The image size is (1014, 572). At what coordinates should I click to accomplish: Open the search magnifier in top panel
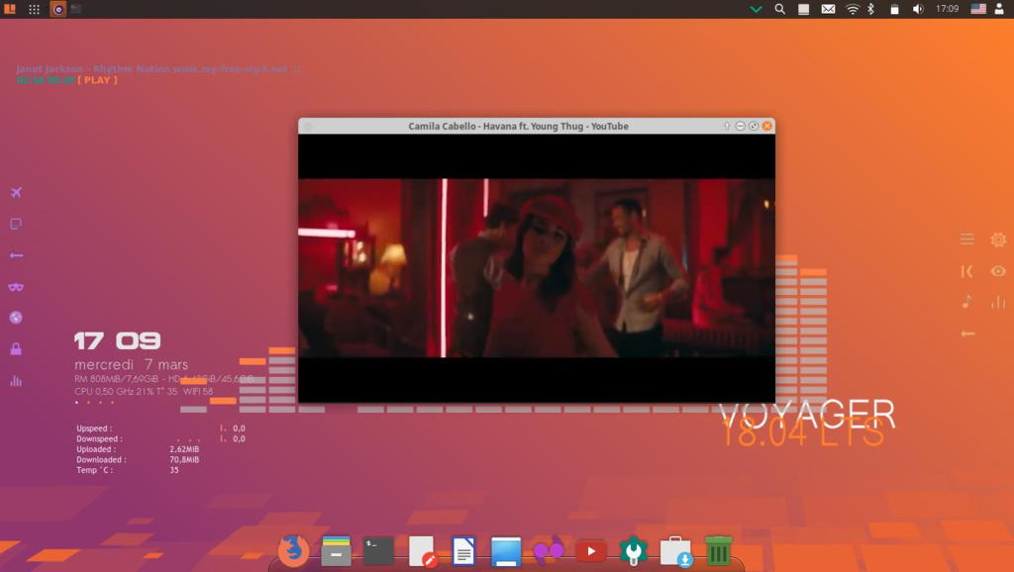click(780, 9)
